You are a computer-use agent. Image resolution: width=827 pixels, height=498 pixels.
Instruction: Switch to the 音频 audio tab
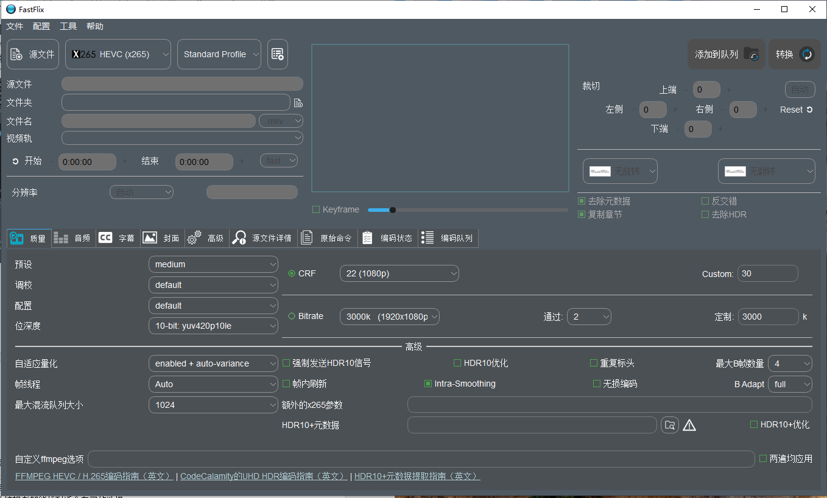coord(74,238)
